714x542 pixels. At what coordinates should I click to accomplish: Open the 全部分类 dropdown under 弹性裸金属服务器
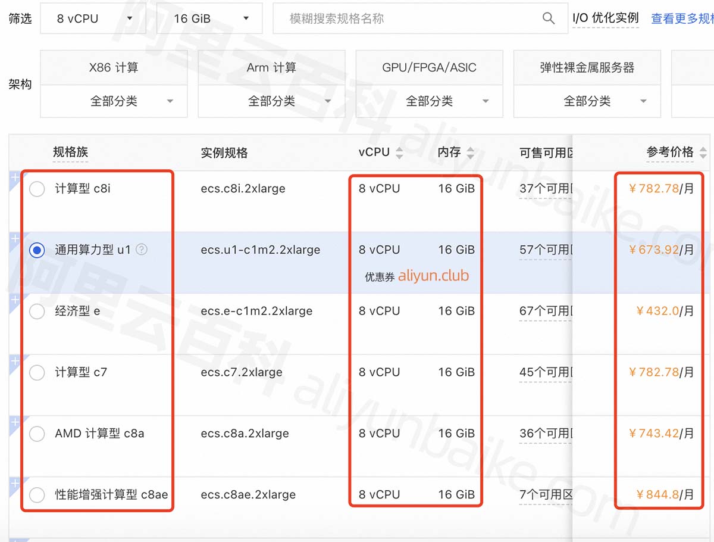pos(587,101)
